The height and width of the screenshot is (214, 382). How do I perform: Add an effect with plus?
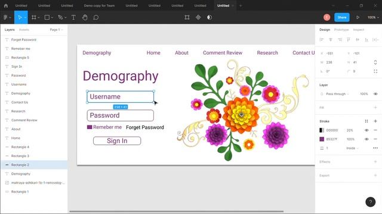tap(375, 162)
